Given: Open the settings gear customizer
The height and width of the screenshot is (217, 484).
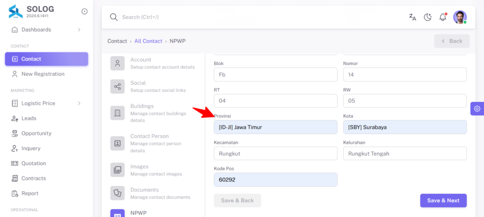Looking at the screenshot, I should (477, 108).
